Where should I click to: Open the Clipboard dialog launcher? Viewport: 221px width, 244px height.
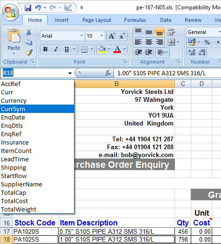click(x=33, y=61)
